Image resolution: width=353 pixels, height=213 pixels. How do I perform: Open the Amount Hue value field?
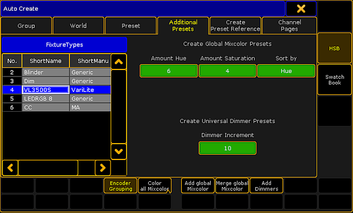(169, 71)
